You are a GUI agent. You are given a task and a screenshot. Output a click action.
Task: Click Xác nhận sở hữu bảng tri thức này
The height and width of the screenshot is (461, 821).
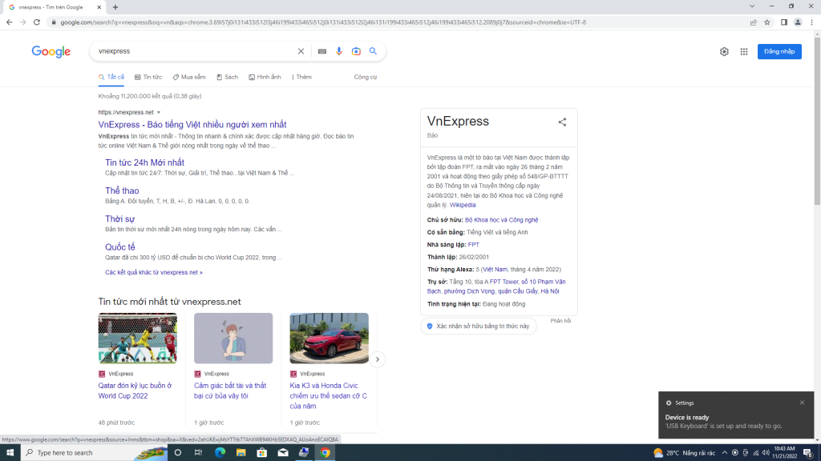(478, 327)
